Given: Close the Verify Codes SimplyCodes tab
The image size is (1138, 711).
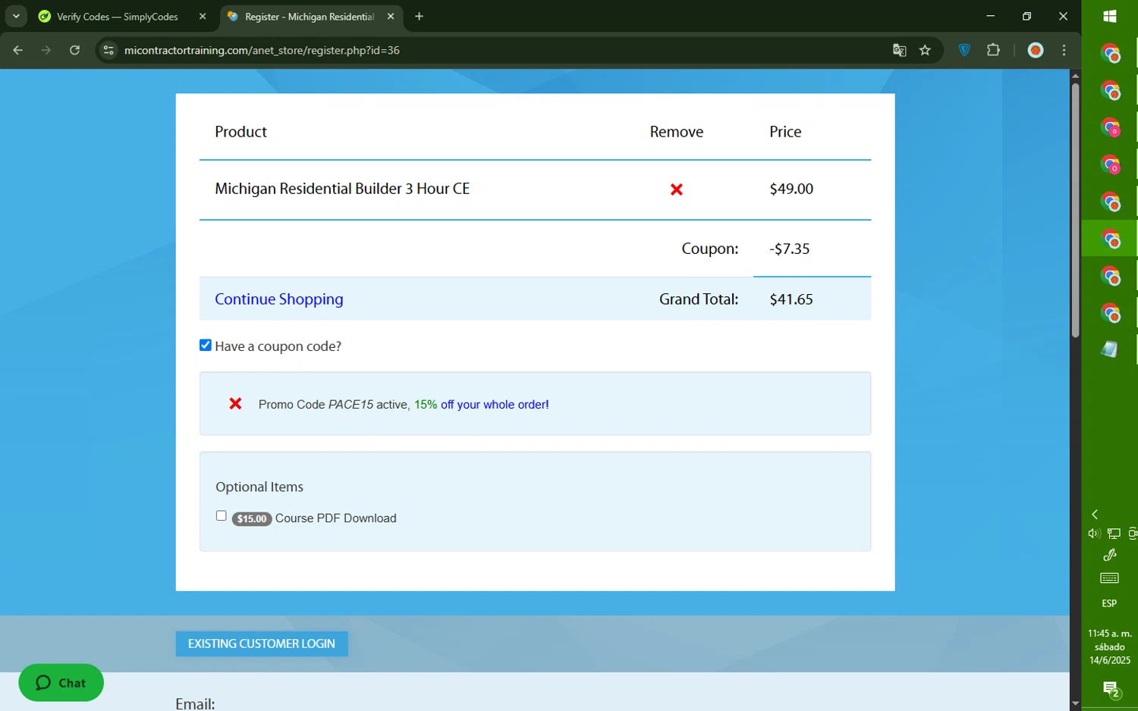Looking at the screenshot, I should pyautogui.click(x=203, y=17).
